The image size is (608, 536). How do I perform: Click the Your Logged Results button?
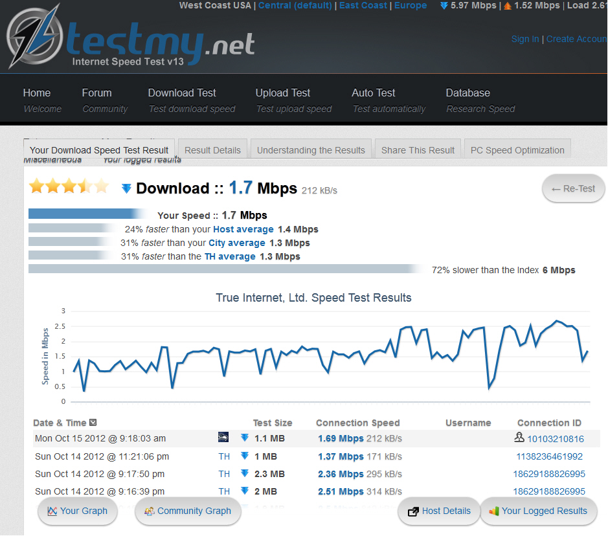(x=538, y=511)
